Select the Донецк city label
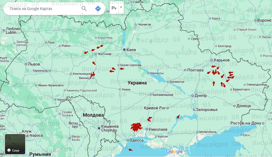272x157 pixels. click(x=244, y=106)
